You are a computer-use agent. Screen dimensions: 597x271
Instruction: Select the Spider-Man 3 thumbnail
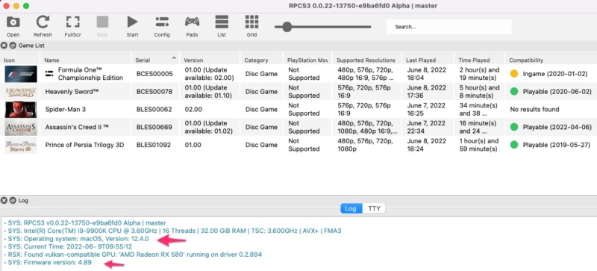[21, 110]
